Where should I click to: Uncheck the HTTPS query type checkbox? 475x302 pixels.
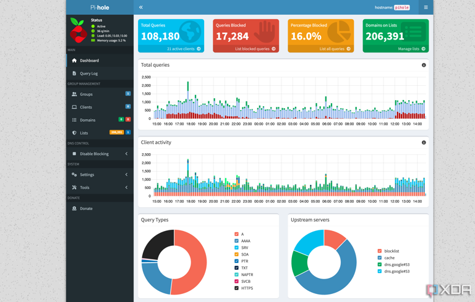point(236,288)
